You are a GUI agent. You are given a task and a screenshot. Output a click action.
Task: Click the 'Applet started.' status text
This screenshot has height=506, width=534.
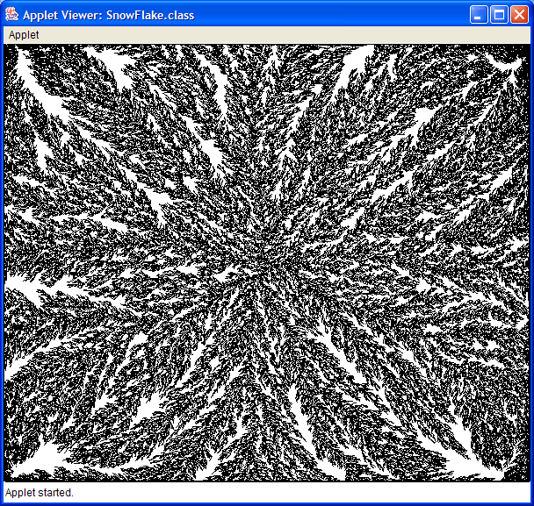40,492
